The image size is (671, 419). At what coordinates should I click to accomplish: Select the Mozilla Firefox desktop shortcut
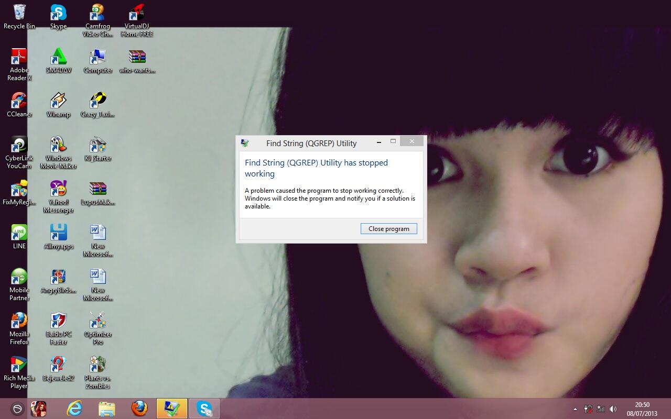[x=19, y=328]
